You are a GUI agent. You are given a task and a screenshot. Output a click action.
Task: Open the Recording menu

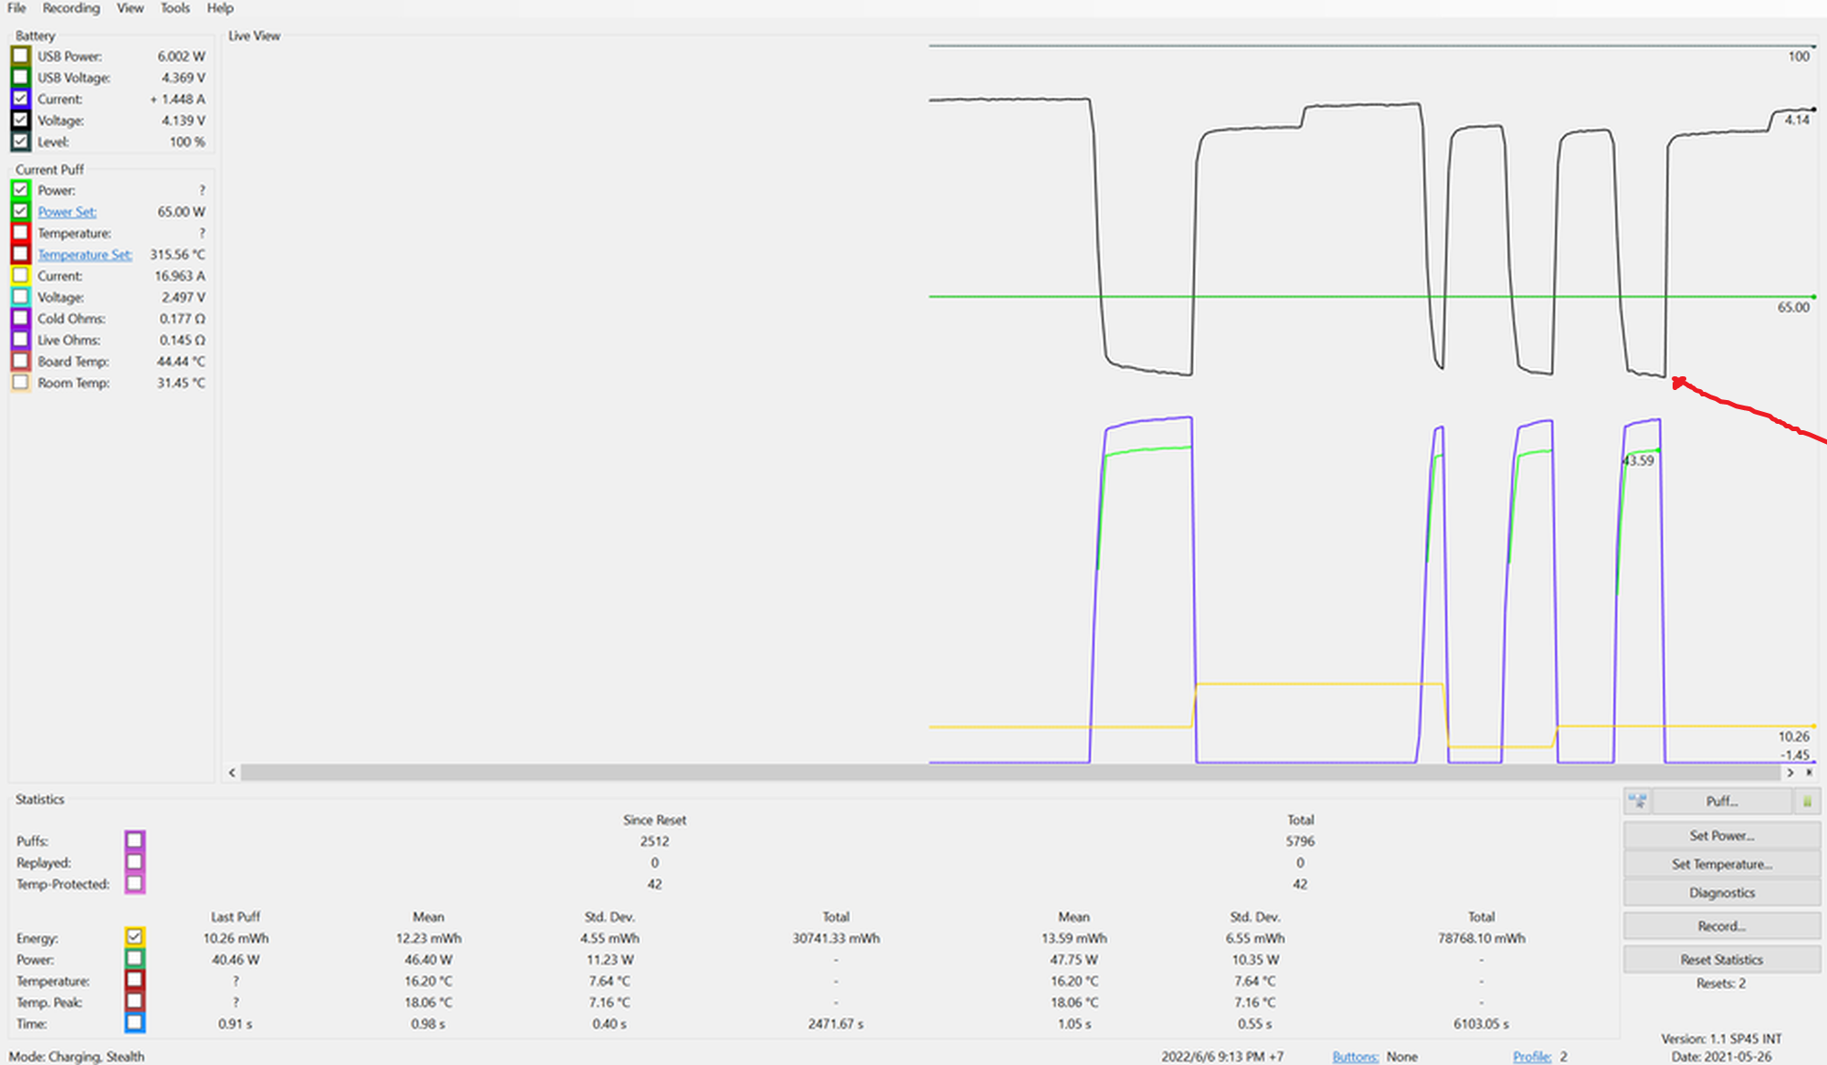[x=70, y=8]
